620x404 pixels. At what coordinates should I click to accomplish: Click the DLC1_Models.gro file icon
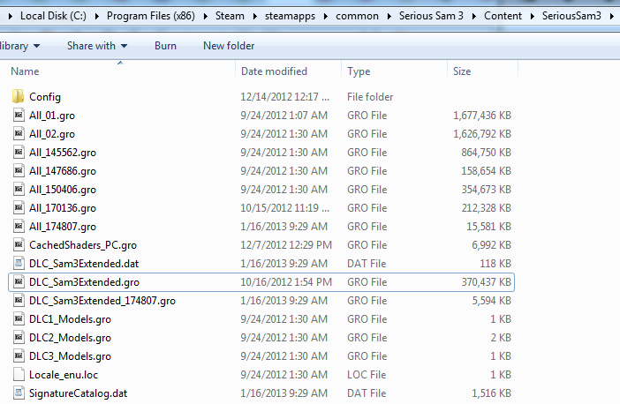(x=19, y=319)
